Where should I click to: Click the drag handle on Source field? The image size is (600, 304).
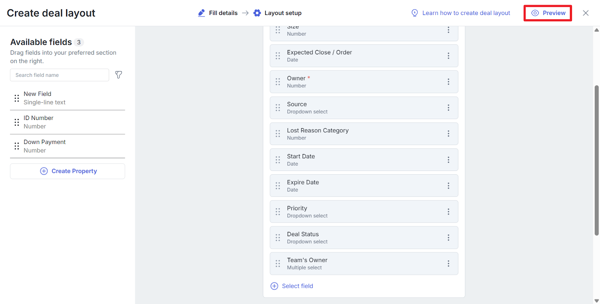(278, 108)
